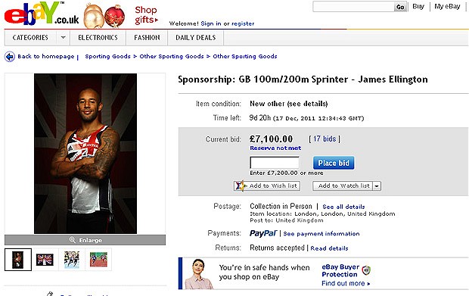This screenshot has width=469, height=296.
Task: Click the eBay.co.uk logo
Action: [x=42, y=14]
